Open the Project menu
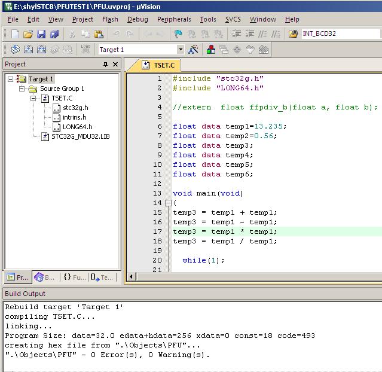This screenshot has height=372, width=382. click(82, 19)
